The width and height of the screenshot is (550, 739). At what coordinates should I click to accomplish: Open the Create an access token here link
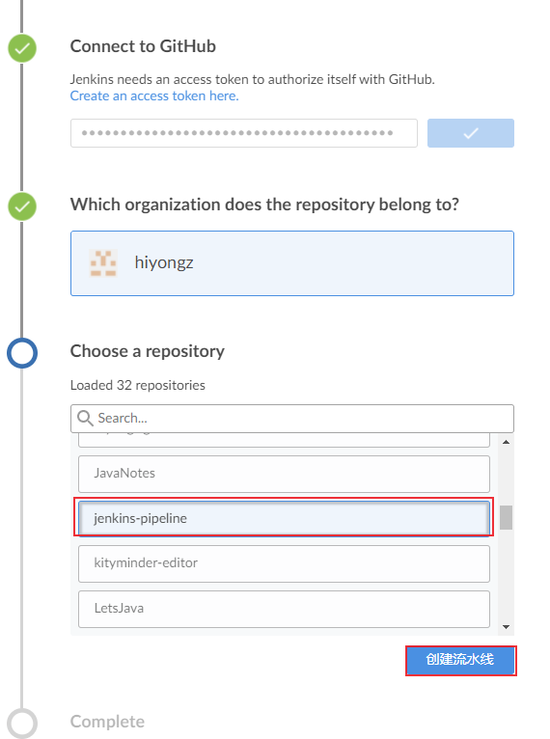154,96
